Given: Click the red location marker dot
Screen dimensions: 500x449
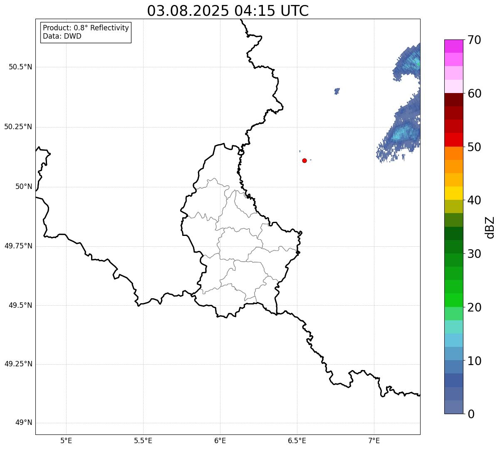Looking at the screenshot, I should coord(304,160).
